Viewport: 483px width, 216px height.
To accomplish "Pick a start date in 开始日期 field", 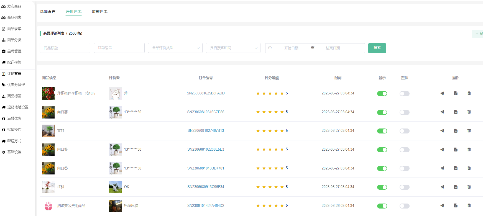I will click(x=291, y=48).
